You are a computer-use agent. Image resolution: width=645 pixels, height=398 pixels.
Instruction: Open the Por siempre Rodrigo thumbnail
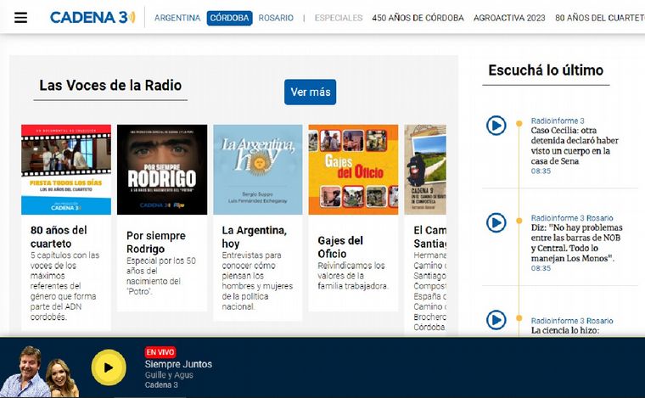[x=161, y=170]
